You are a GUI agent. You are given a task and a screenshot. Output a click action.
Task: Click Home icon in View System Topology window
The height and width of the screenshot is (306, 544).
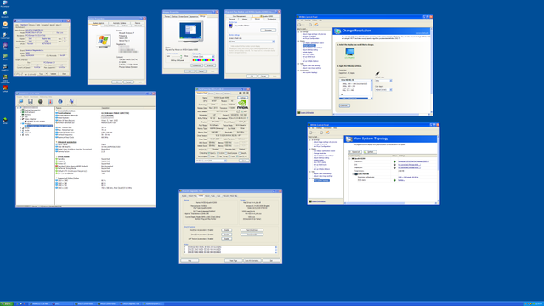(x=328, y=133)
